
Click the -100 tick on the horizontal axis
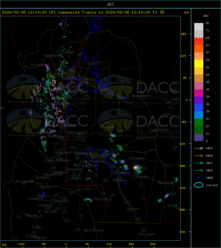point(21,244)
